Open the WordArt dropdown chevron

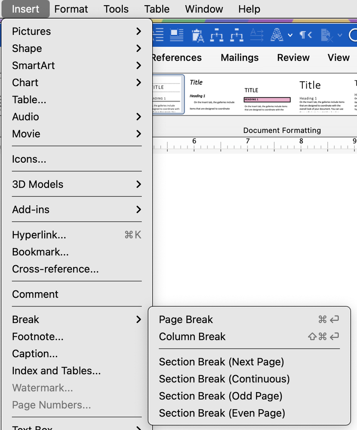coord(291,35)
